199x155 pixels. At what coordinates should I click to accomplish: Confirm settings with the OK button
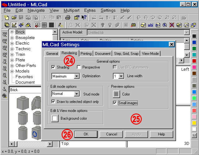(86, 134)
